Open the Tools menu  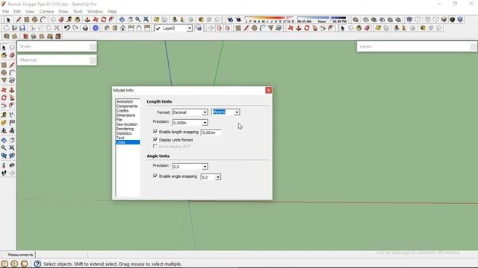click(78, 11)
